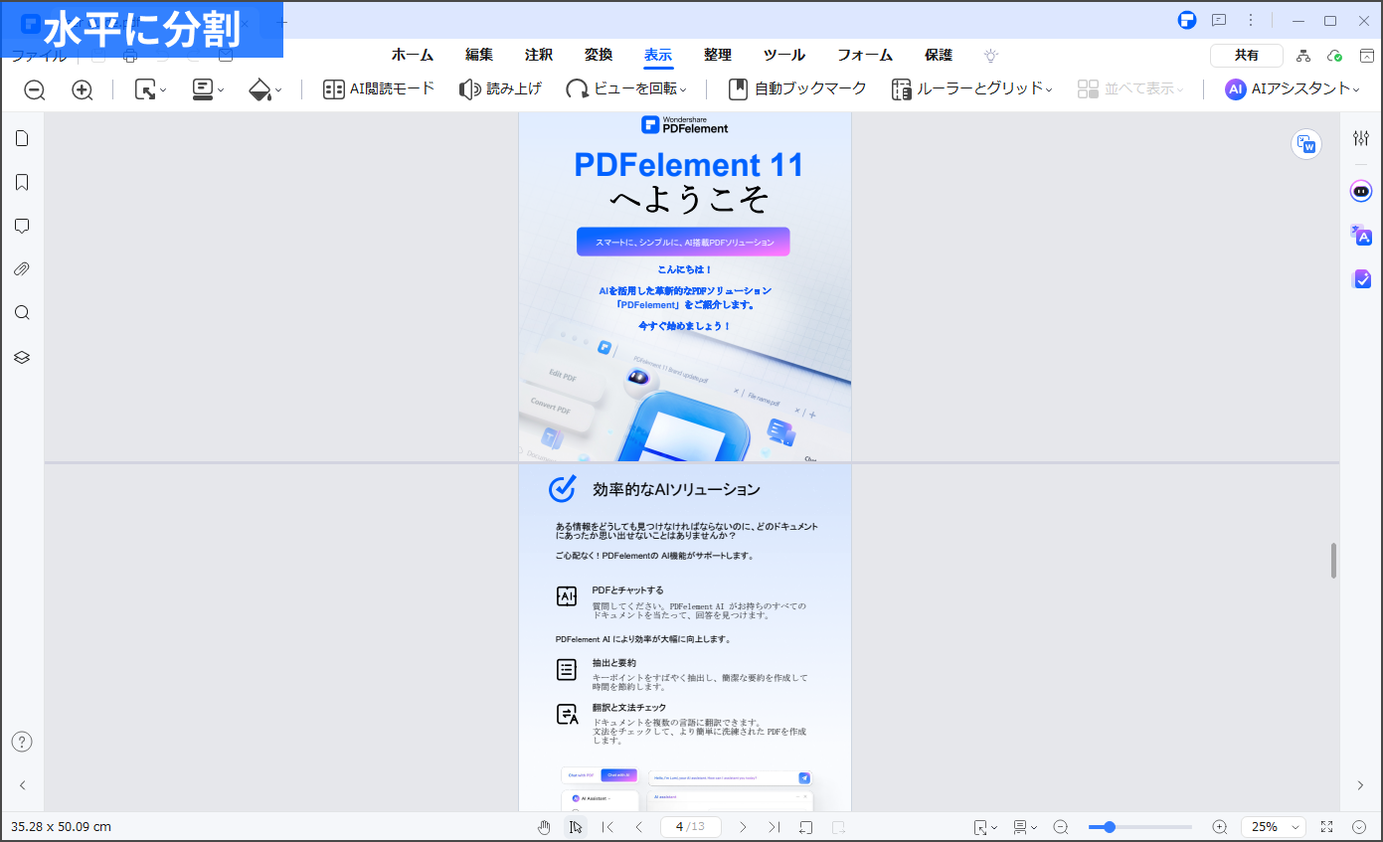Open the 25% zoom level dropdown

coord(1274,827)
